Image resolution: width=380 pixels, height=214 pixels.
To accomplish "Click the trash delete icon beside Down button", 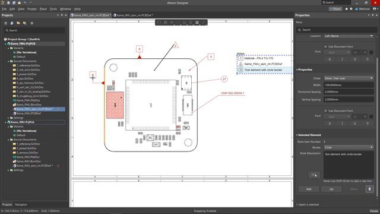I will pyautogui.click(x=369, y=189).
